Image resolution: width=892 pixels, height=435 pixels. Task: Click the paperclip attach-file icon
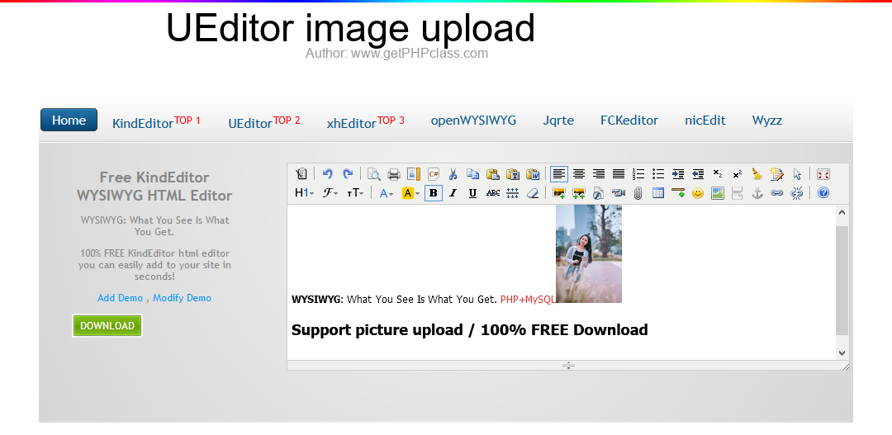638,193
